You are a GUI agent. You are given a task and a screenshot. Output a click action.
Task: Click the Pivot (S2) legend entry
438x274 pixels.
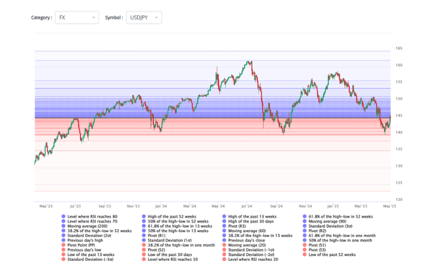point(154,250)
